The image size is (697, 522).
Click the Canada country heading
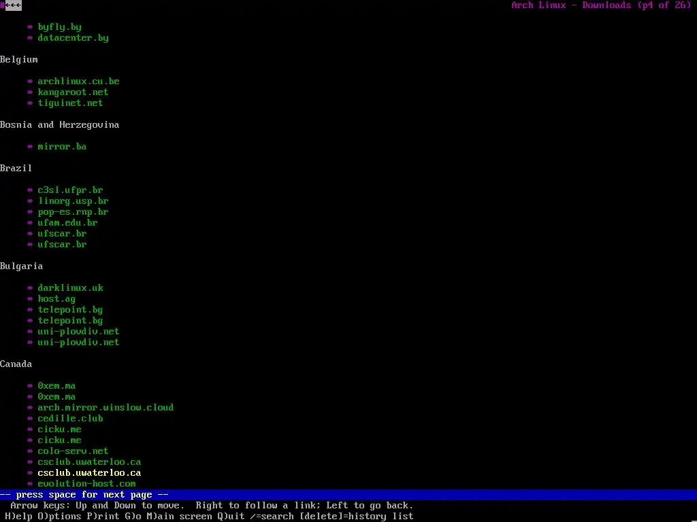[x=16, y=364]
